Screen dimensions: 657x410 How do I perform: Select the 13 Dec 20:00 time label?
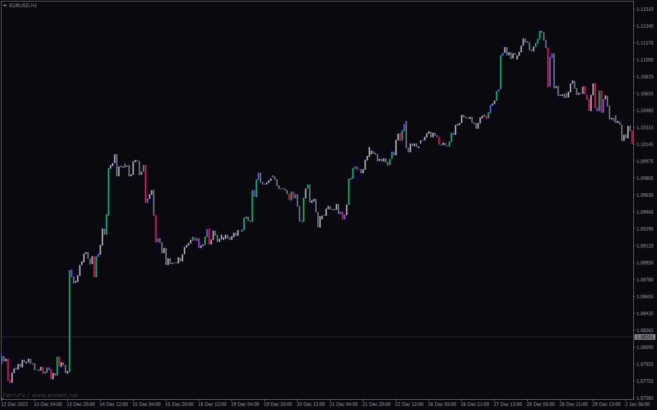[81, 404]
